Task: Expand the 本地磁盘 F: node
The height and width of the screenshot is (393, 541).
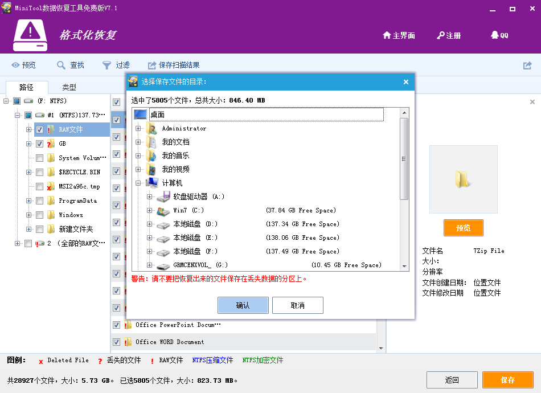Action: point(149,252)
